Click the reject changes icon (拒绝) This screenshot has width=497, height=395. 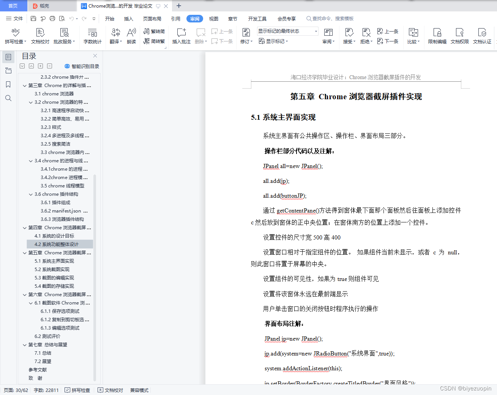click(x=366, y=36)
